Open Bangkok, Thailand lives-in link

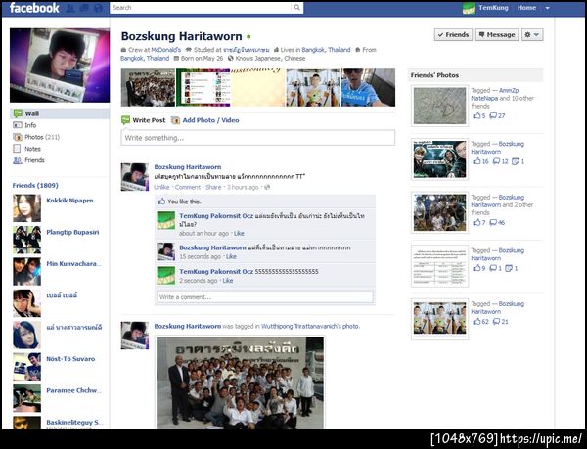coord(326,50)
